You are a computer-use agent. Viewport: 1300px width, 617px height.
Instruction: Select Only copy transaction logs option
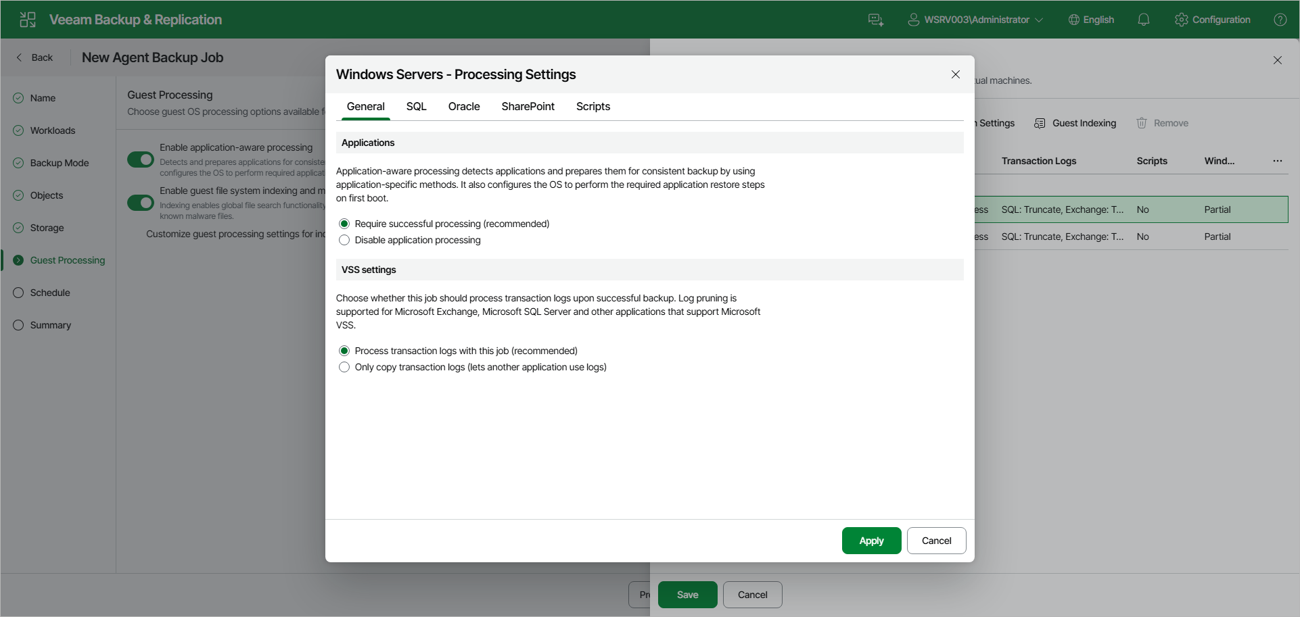point(344,367)
